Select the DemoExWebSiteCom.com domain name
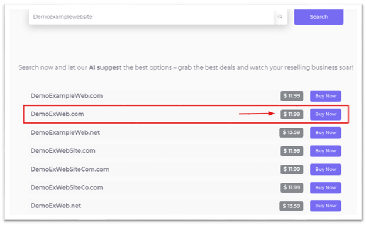366x226 pixels. (70, 169)
